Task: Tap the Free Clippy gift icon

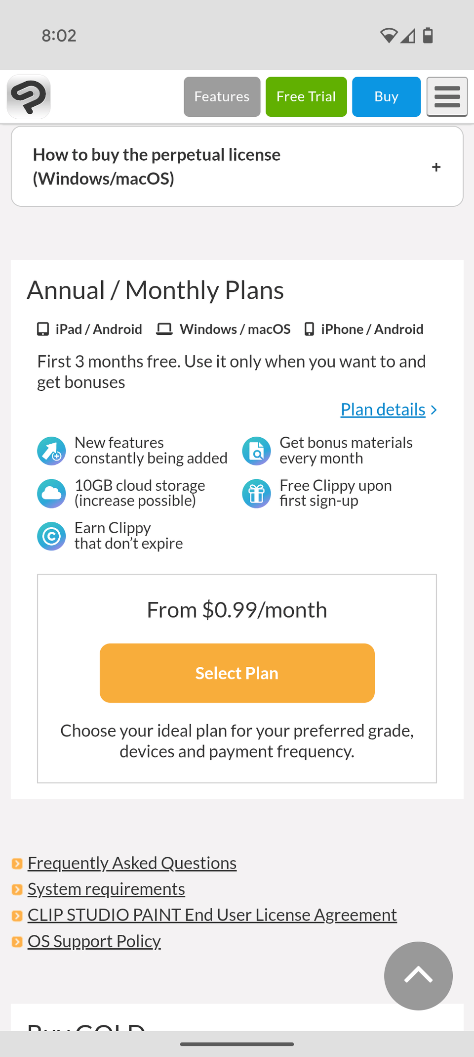Action: pyautogui.click(x=256, y=493)
